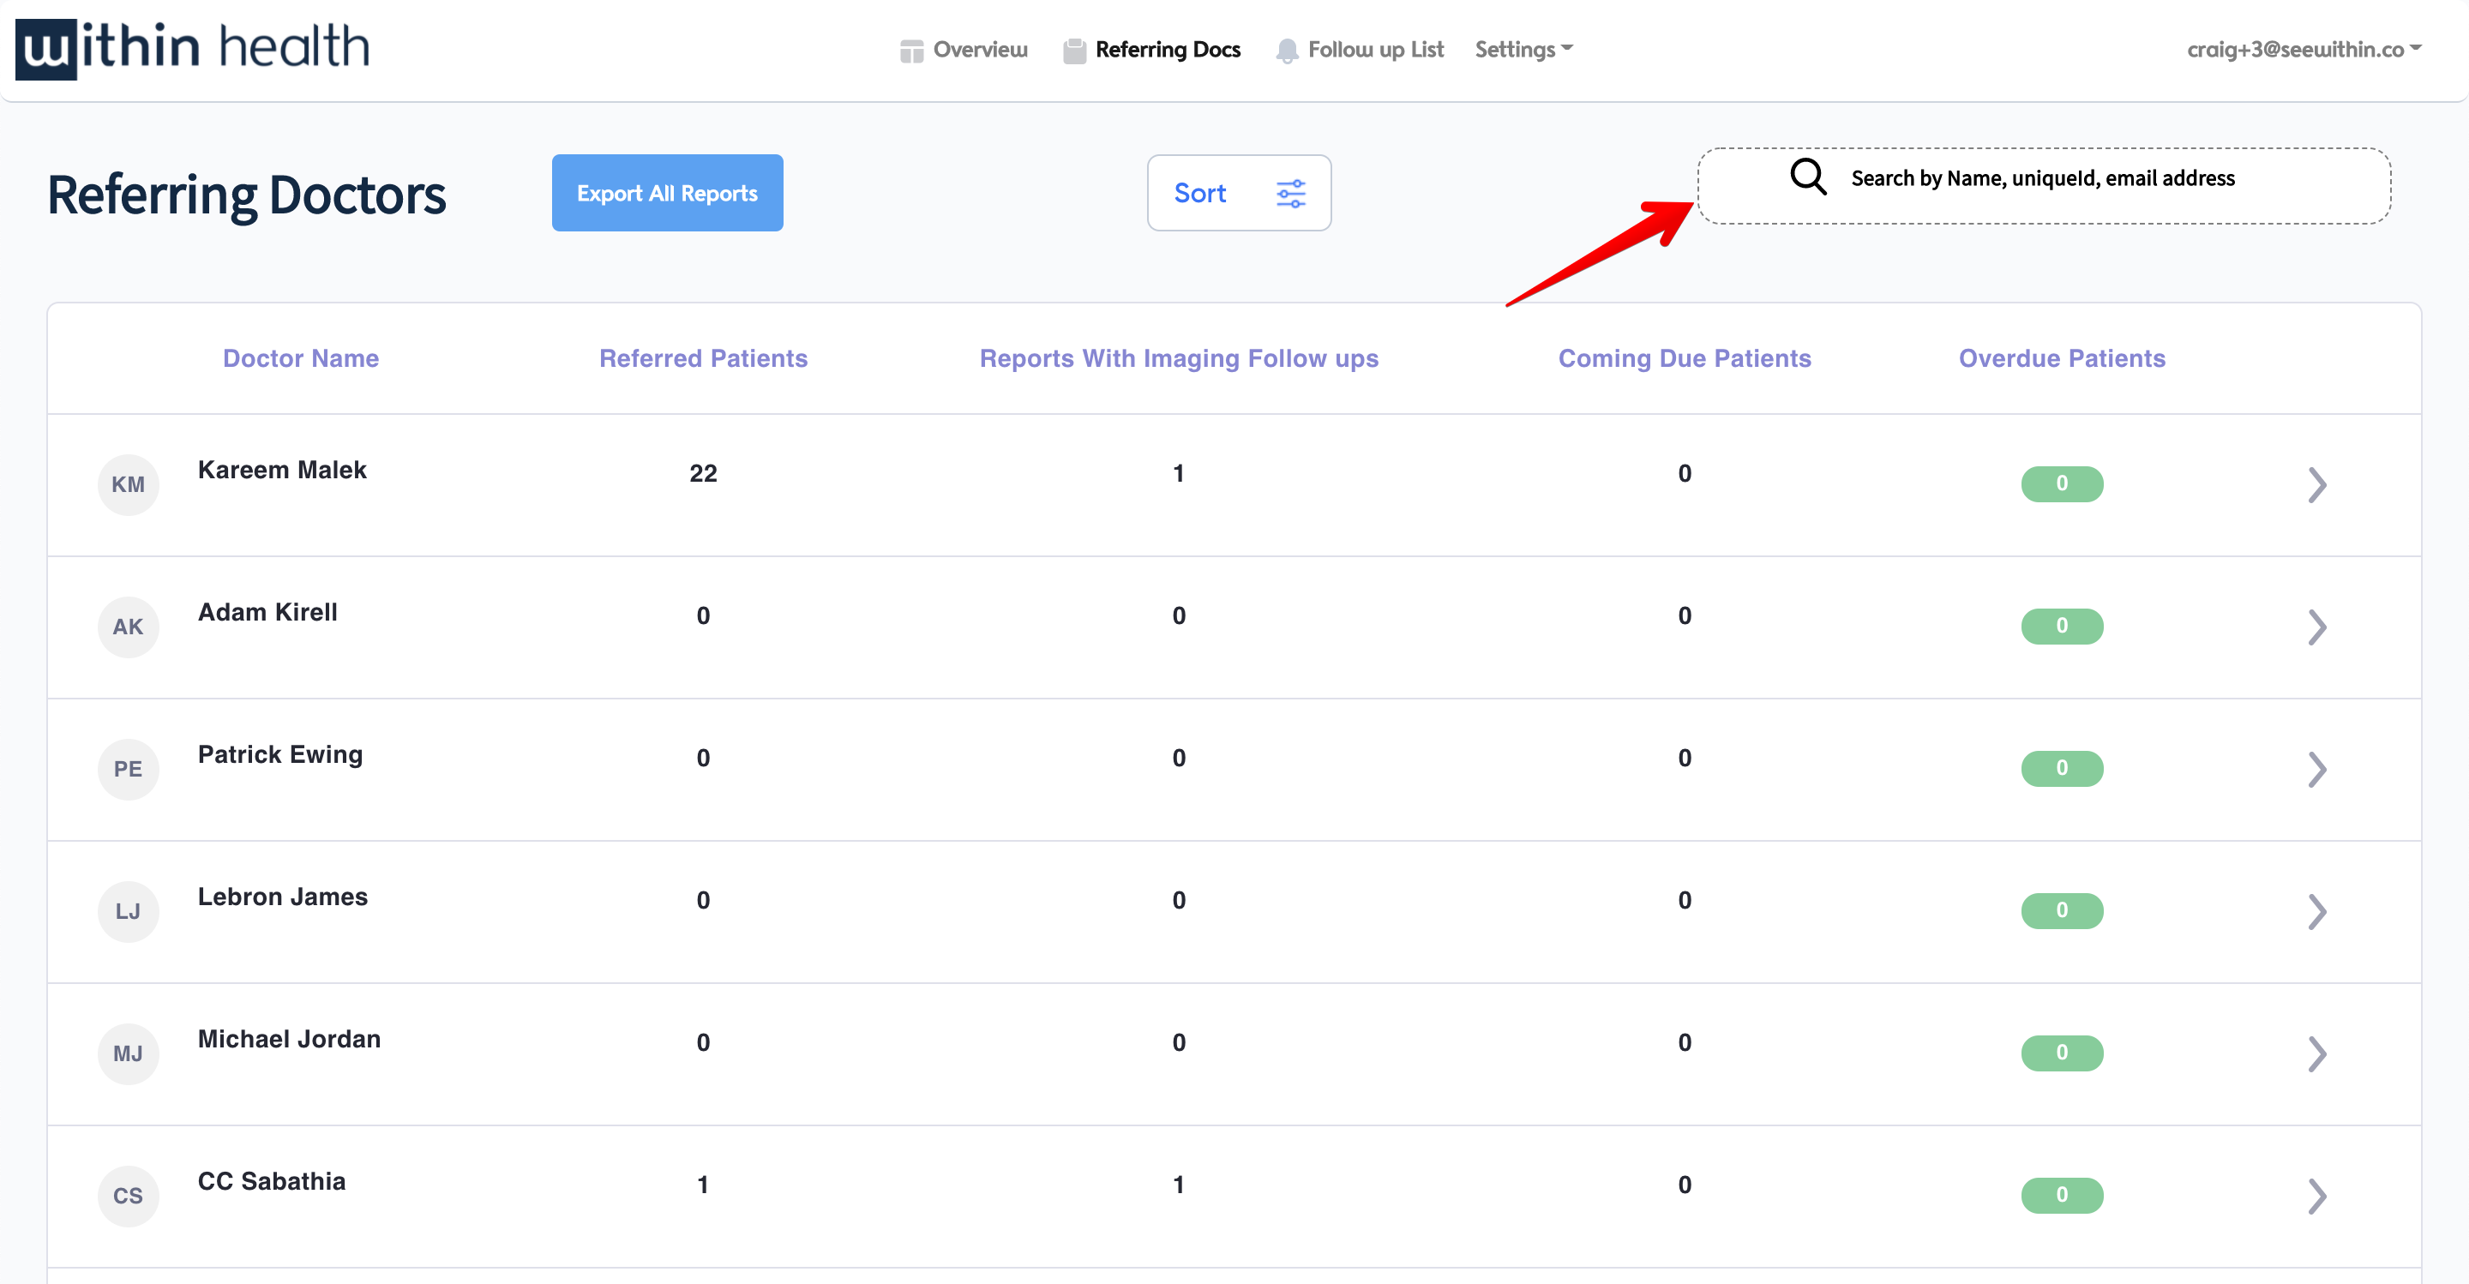Click the Coming Due Patients header
The image size is (2469, 1284).
(1685, 358)
